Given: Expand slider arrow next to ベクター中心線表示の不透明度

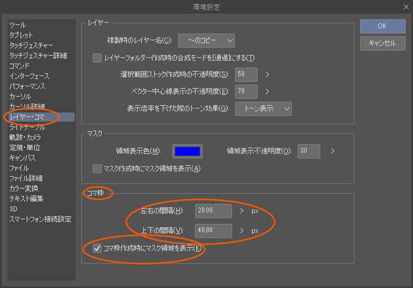Looking at the screenshot, I should (x=267, y=91).
